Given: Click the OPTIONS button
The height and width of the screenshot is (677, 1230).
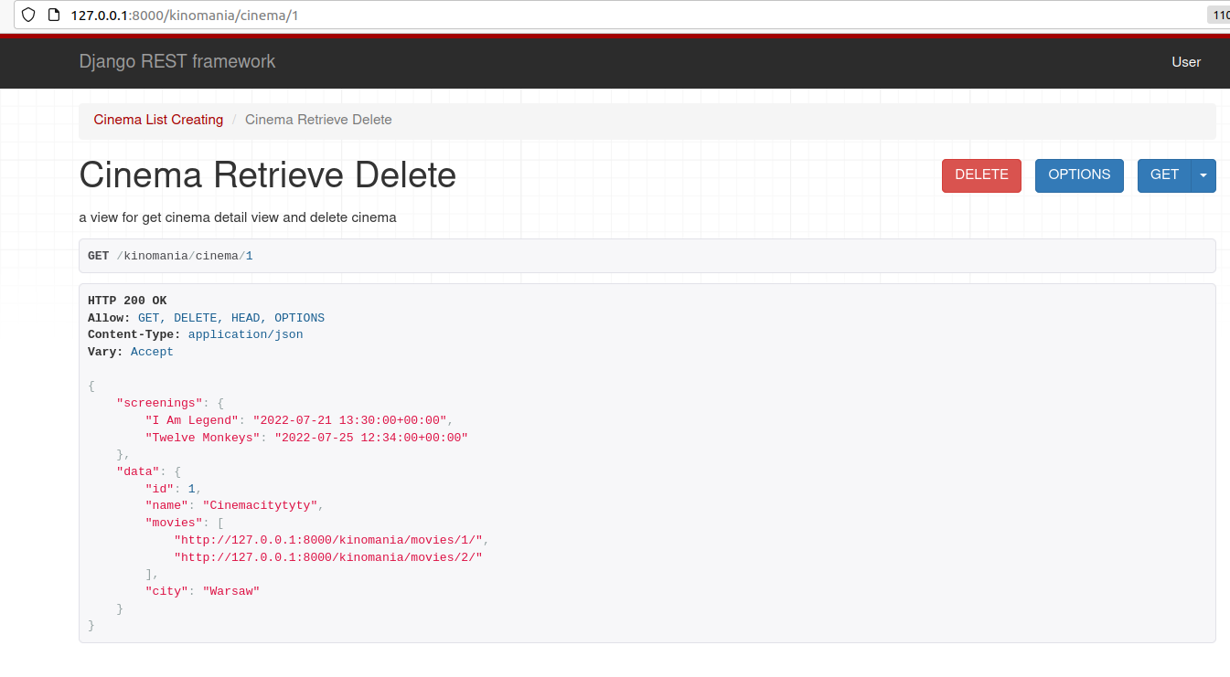Looking at the screenshot, I should (1079, 175).
